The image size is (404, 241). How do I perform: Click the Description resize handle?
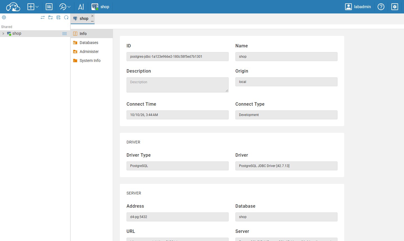click(227, 91)
